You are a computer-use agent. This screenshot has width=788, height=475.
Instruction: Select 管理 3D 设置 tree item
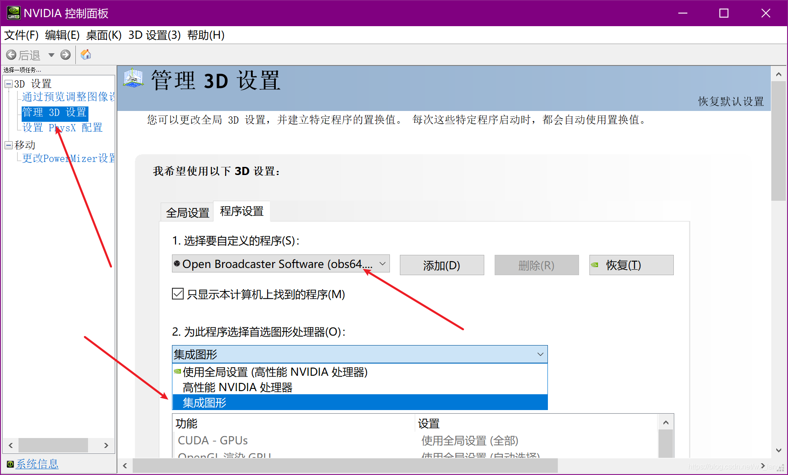55,112
